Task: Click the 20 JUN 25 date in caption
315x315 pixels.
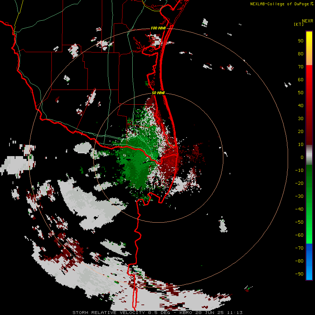Action: point(210,313)
